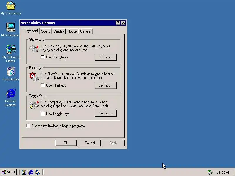Open FilterKeys Settings
The height and width of the screenshot is (176, 235).
click(105, 85)
